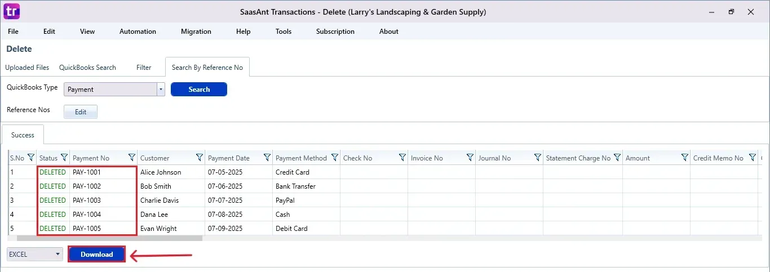Screen dimensions: 770x272
Task: Filter the Amount column
Action: coord(685,158)
